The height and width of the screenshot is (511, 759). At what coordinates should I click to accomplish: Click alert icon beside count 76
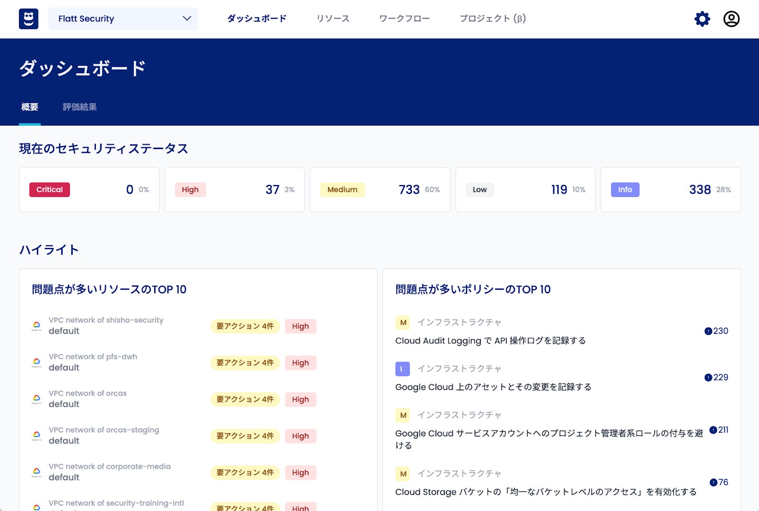[x=713, y=482]
